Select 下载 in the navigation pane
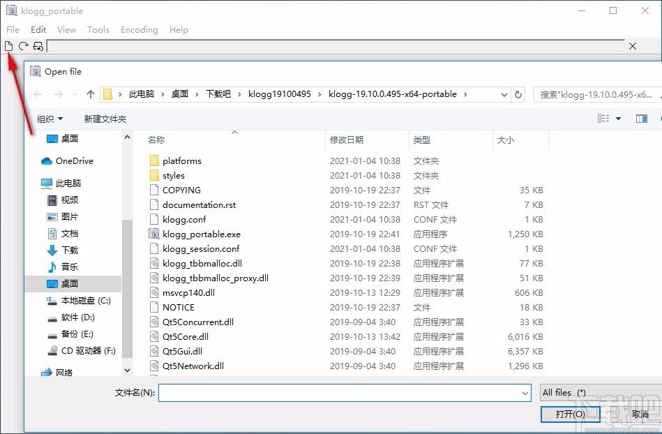Image resolution: width=662 pixels, height=434 pixels. coord(63,250)
